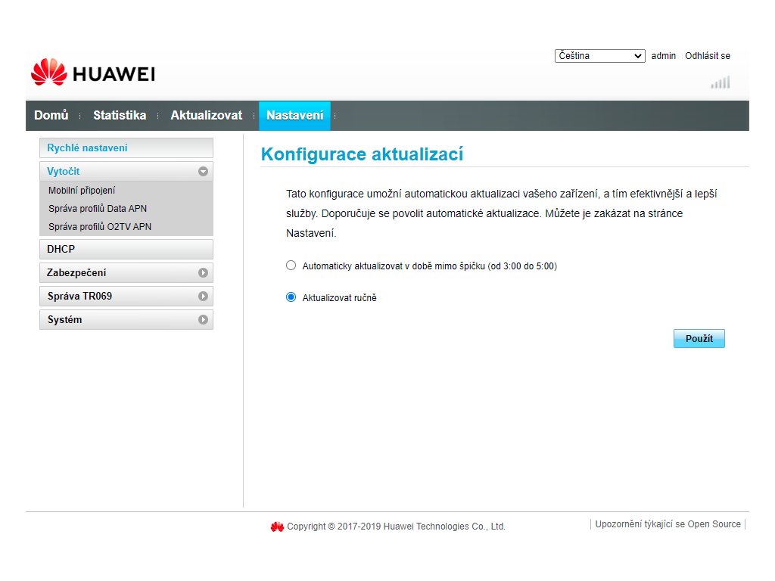Collapse Vytočit section using its arrow icon

pos(203,172)
